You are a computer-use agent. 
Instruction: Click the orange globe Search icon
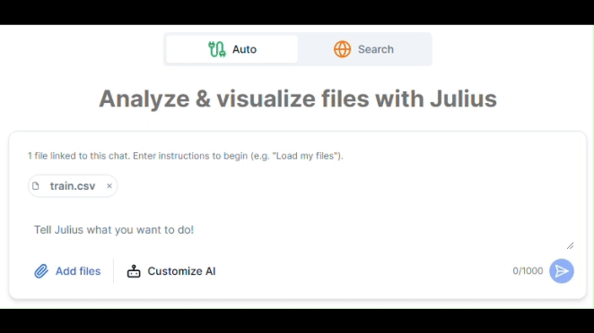click(342, 49)
